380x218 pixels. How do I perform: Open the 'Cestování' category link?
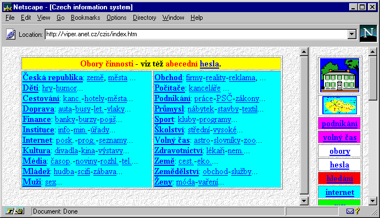pyautogui.click(x=41, y=98)
